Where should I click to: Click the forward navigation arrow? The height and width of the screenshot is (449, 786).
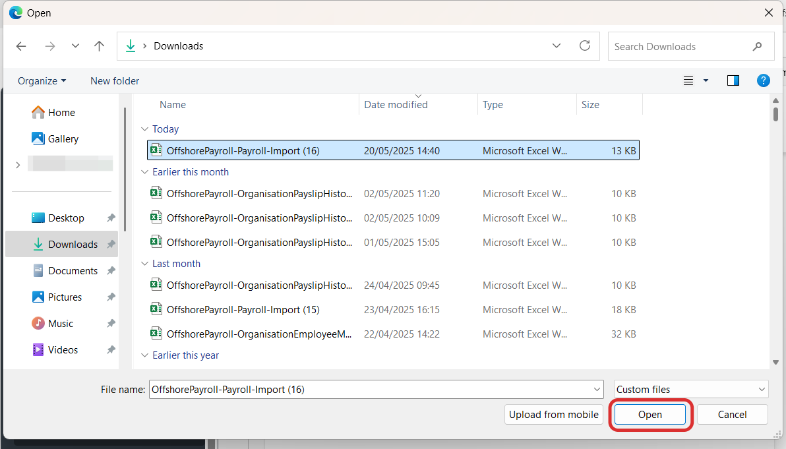49,46
